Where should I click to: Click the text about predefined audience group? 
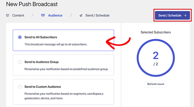click(66, 69)
